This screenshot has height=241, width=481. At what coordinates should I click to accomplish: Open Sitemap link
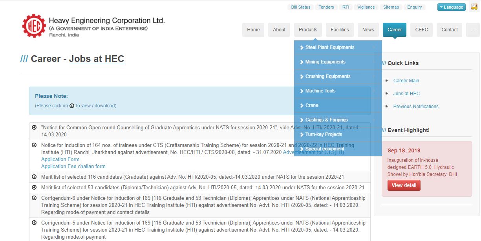pos(391,7)
